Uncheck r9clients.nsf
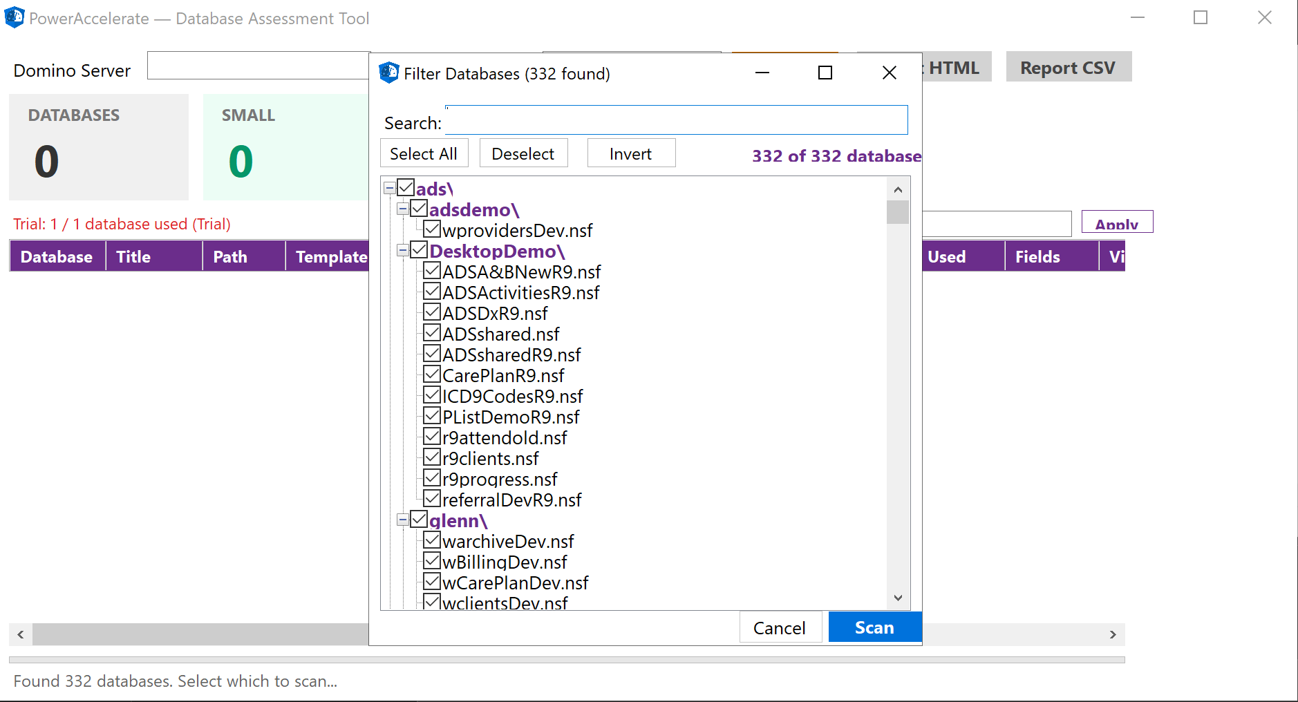1298x702 pixels. pos(431,457)
